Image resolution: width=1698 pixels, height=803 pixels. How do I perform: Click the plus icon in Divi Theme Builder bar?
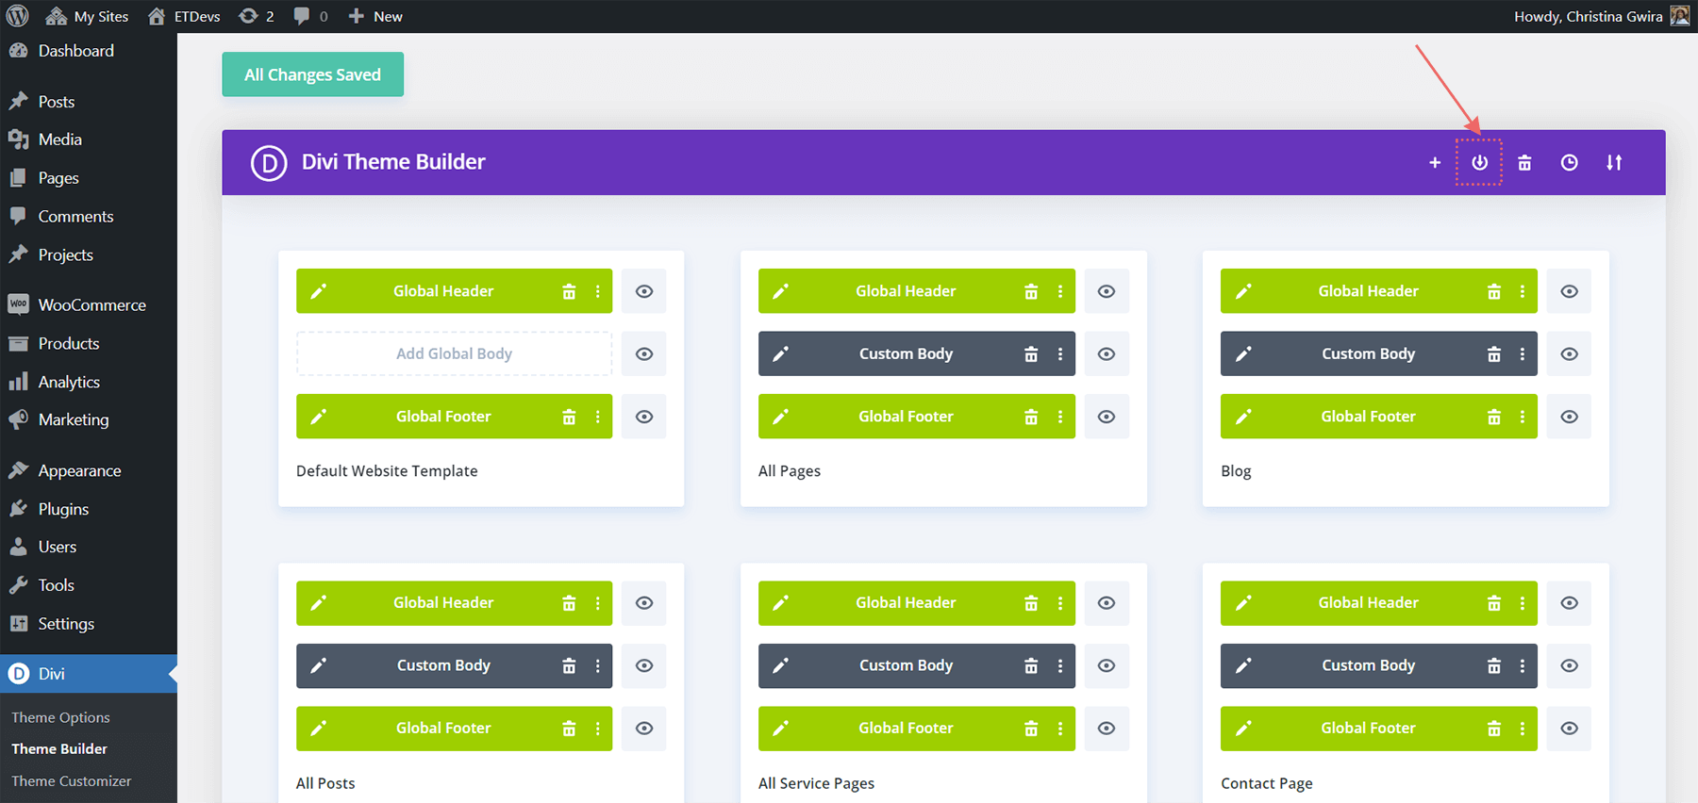(1434, 163)
